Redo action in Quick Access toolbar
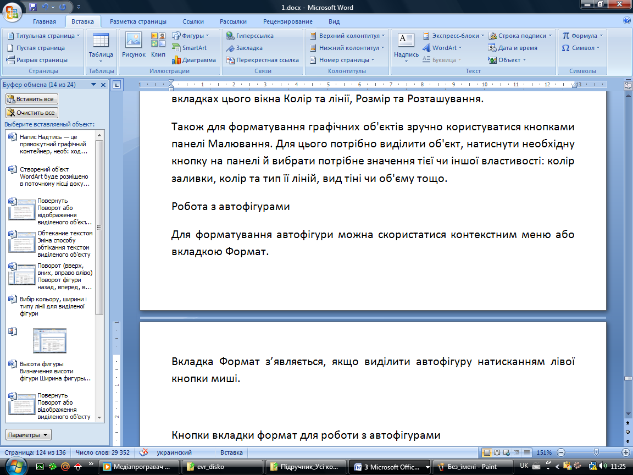Screen dimensions: 633x475 pos(63,7)
